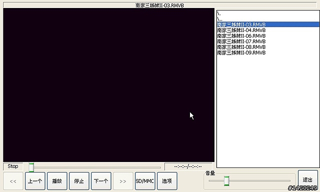Click the fast-forward >> button
Viewport: 320px width, 192px height.
pyautogui.click(x=123, y=181)
